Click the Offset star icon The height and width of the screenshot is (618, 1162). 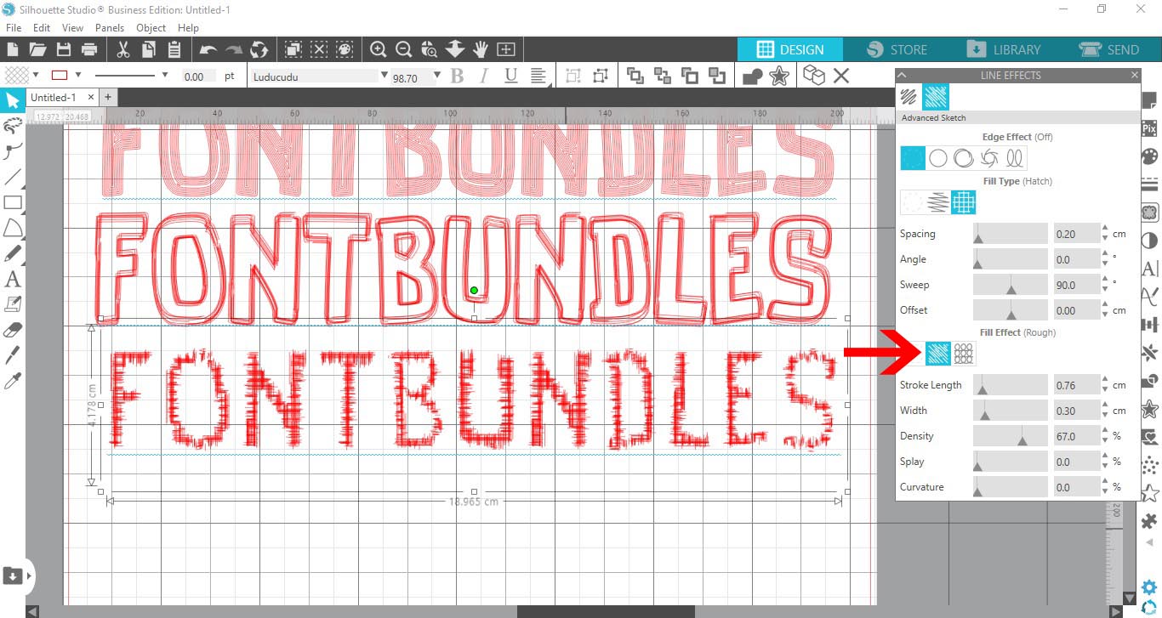coord(778,77)
